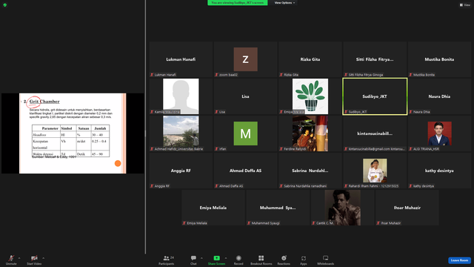
Task: Click muted mic icon beside Sudibyo_JKT label
Action: [346, 112]
